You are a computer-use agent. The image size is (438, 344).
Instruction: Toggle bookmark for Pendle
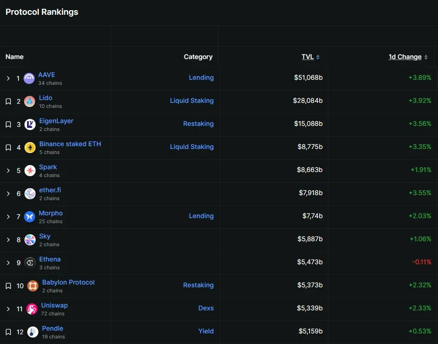[x=8, y=332]
